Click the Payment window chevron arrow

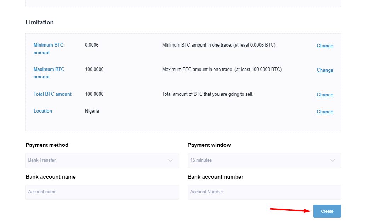point(333,160)
